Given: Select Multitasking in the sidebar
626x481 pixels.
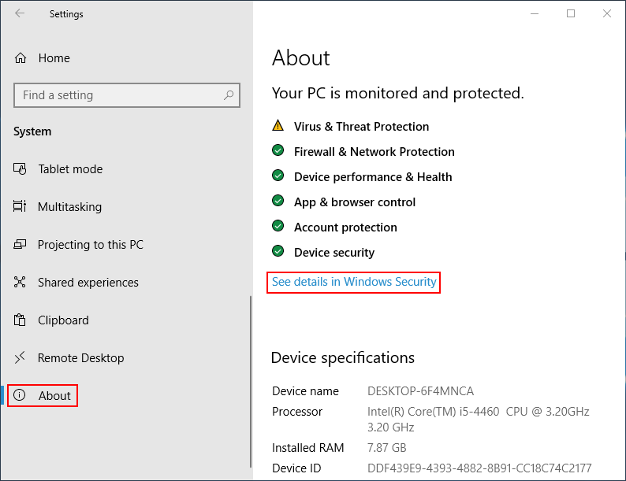Looking at the screenshot, I should click(x=69, y=207).
